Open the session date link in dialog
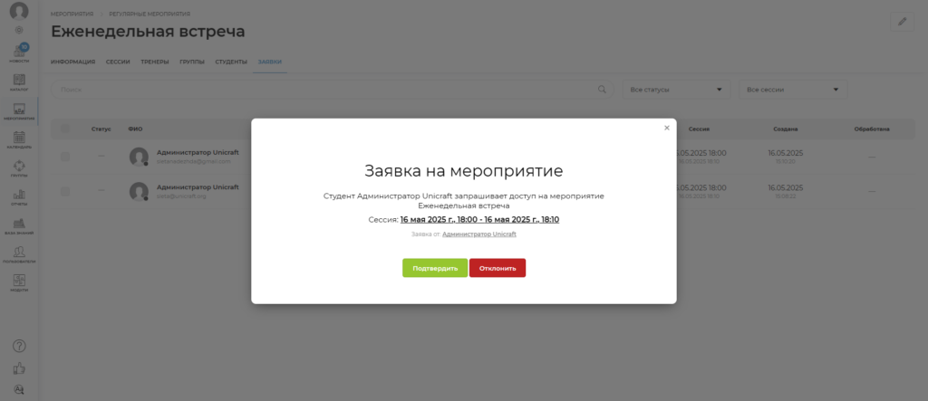The height and width of the screenshot is (401, 928). pos(479,219)
